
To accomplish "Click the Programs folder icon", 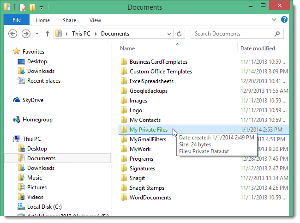I will point(124,159).
